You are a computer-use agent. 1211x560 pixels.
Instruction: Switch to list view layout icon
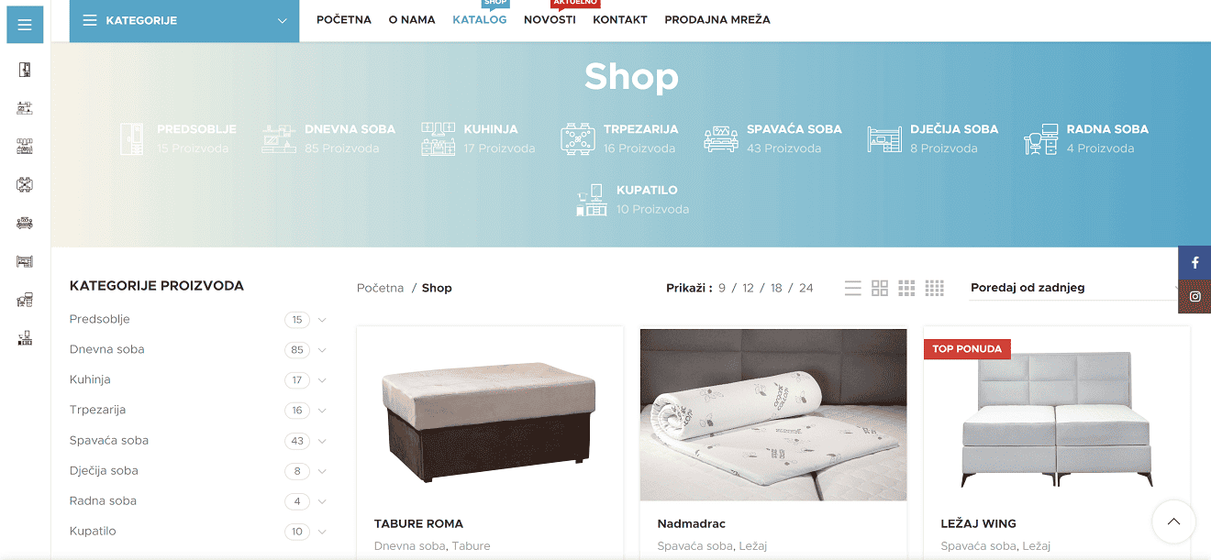coord(853,288)
